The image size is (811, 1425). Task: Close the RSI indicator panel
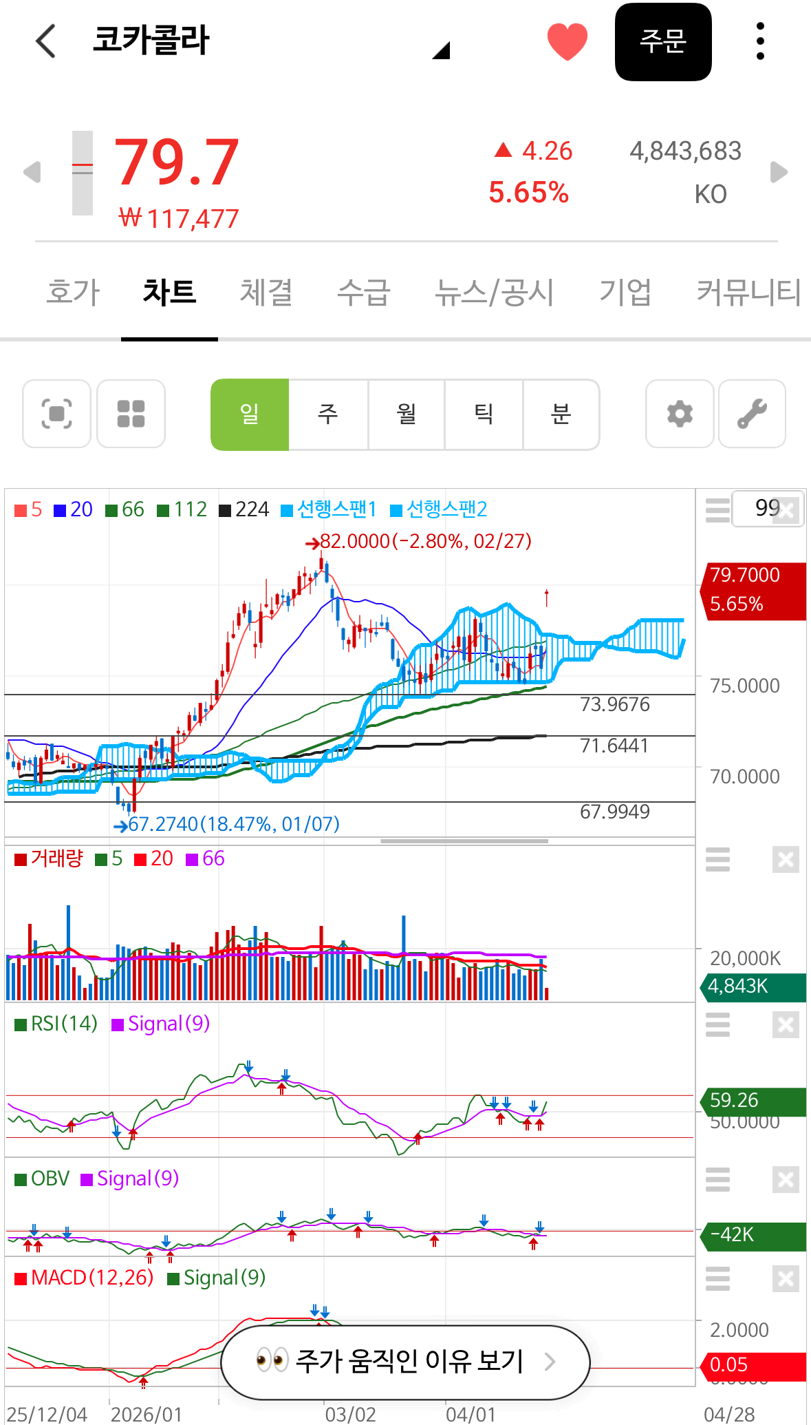[x=785, y=1025]
